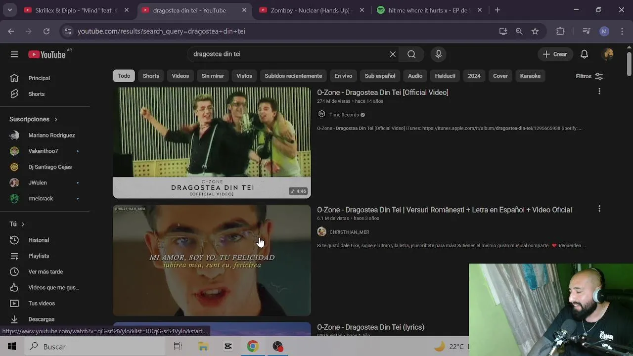Expand the Suscripciones section chevron

56,119
